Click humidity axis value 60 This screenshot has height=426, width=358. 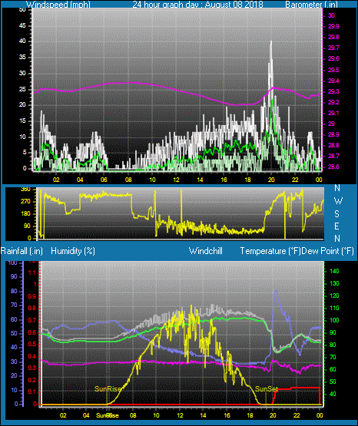tap(14, 319)
